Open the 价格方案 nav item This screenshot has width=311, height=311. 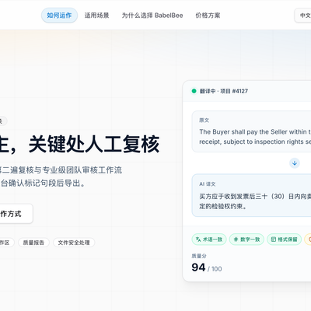(x=208, y=16)
